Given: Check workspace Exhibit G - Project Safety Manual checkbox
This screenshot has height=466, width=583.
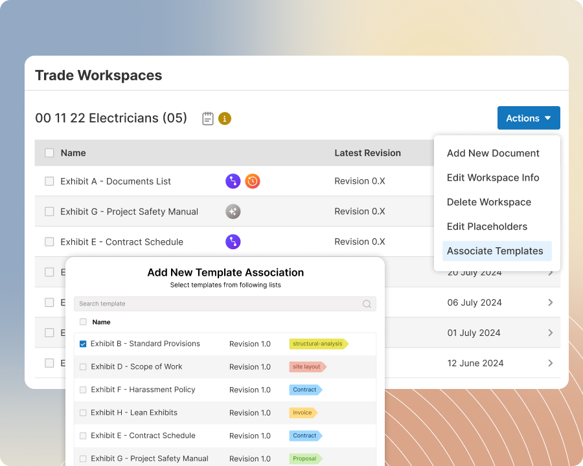Looking at the screenshot, I should [x=49, y=212].
